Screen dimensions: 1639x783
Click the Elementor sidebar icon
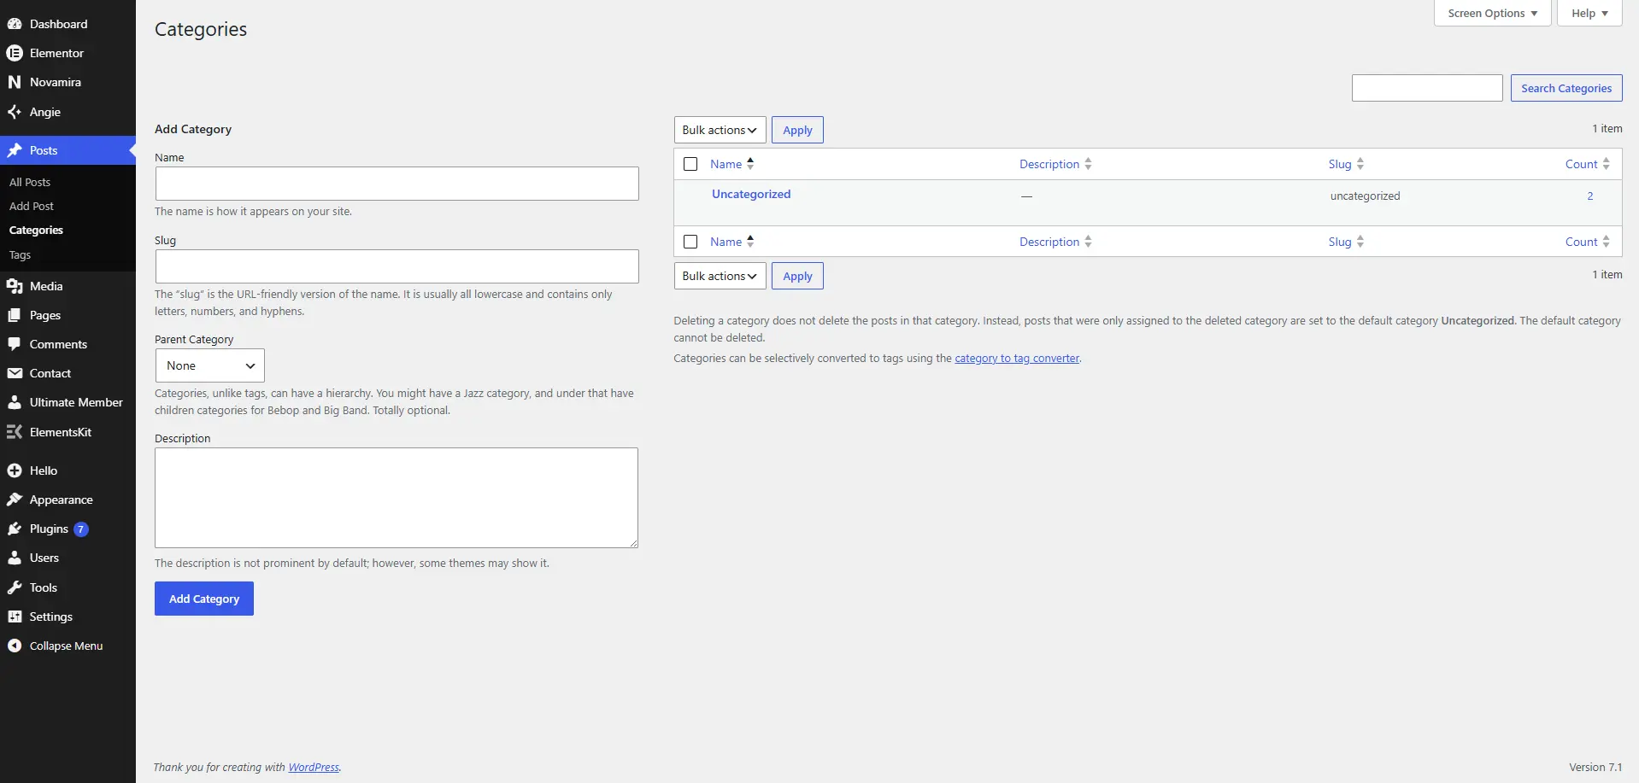(15, 53)
